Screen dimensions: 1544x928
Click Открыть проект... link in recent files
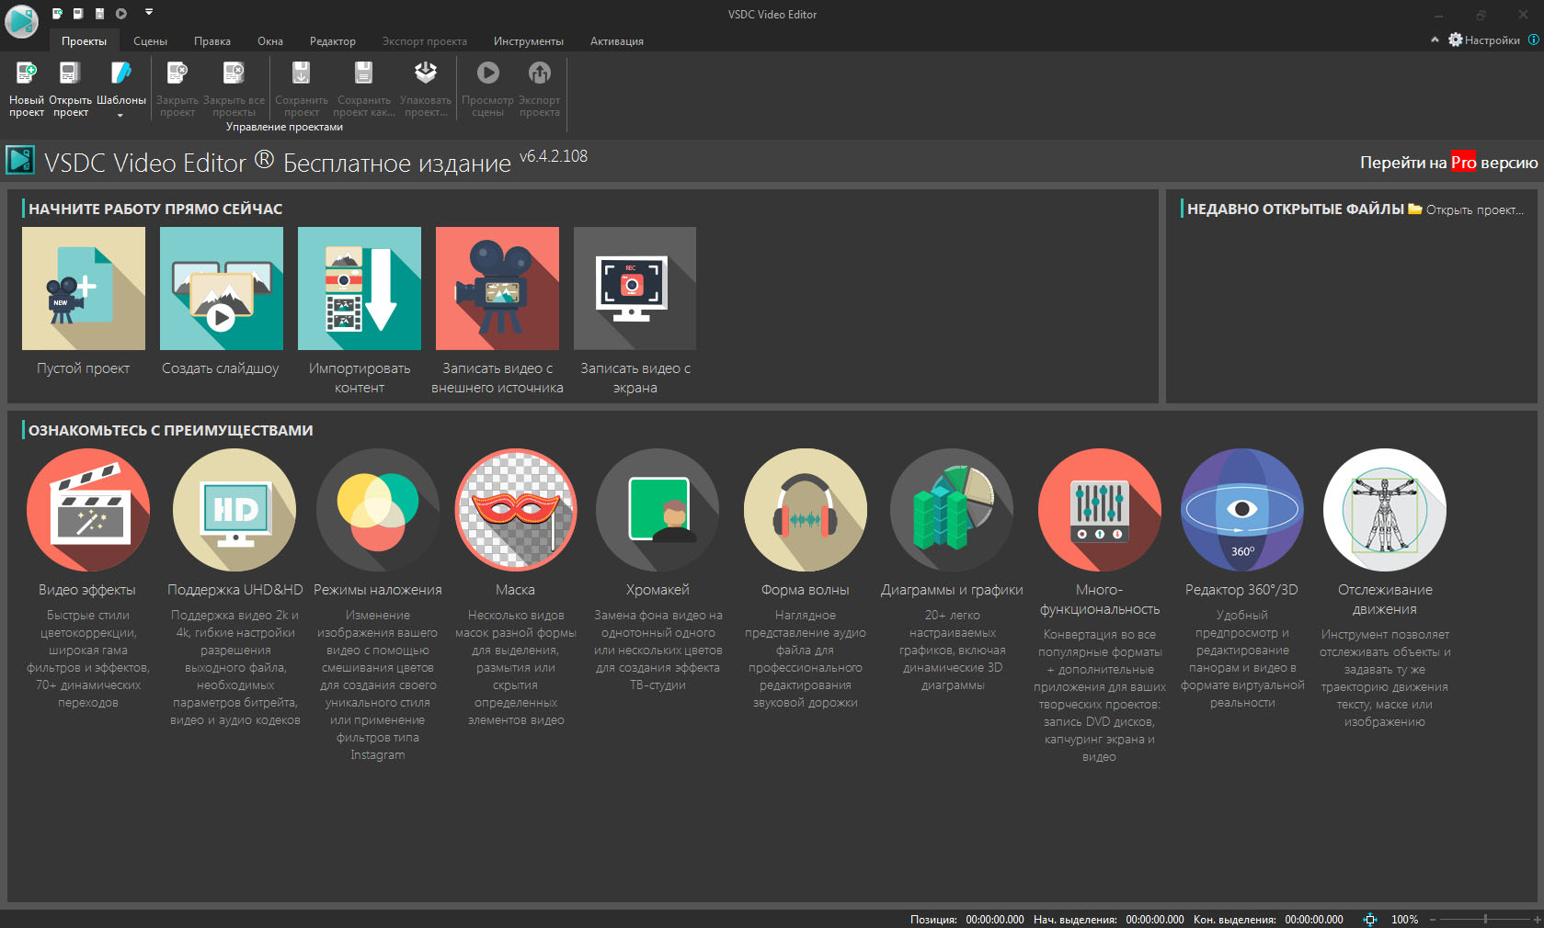pyautogui.click(x=1466, y=209)
